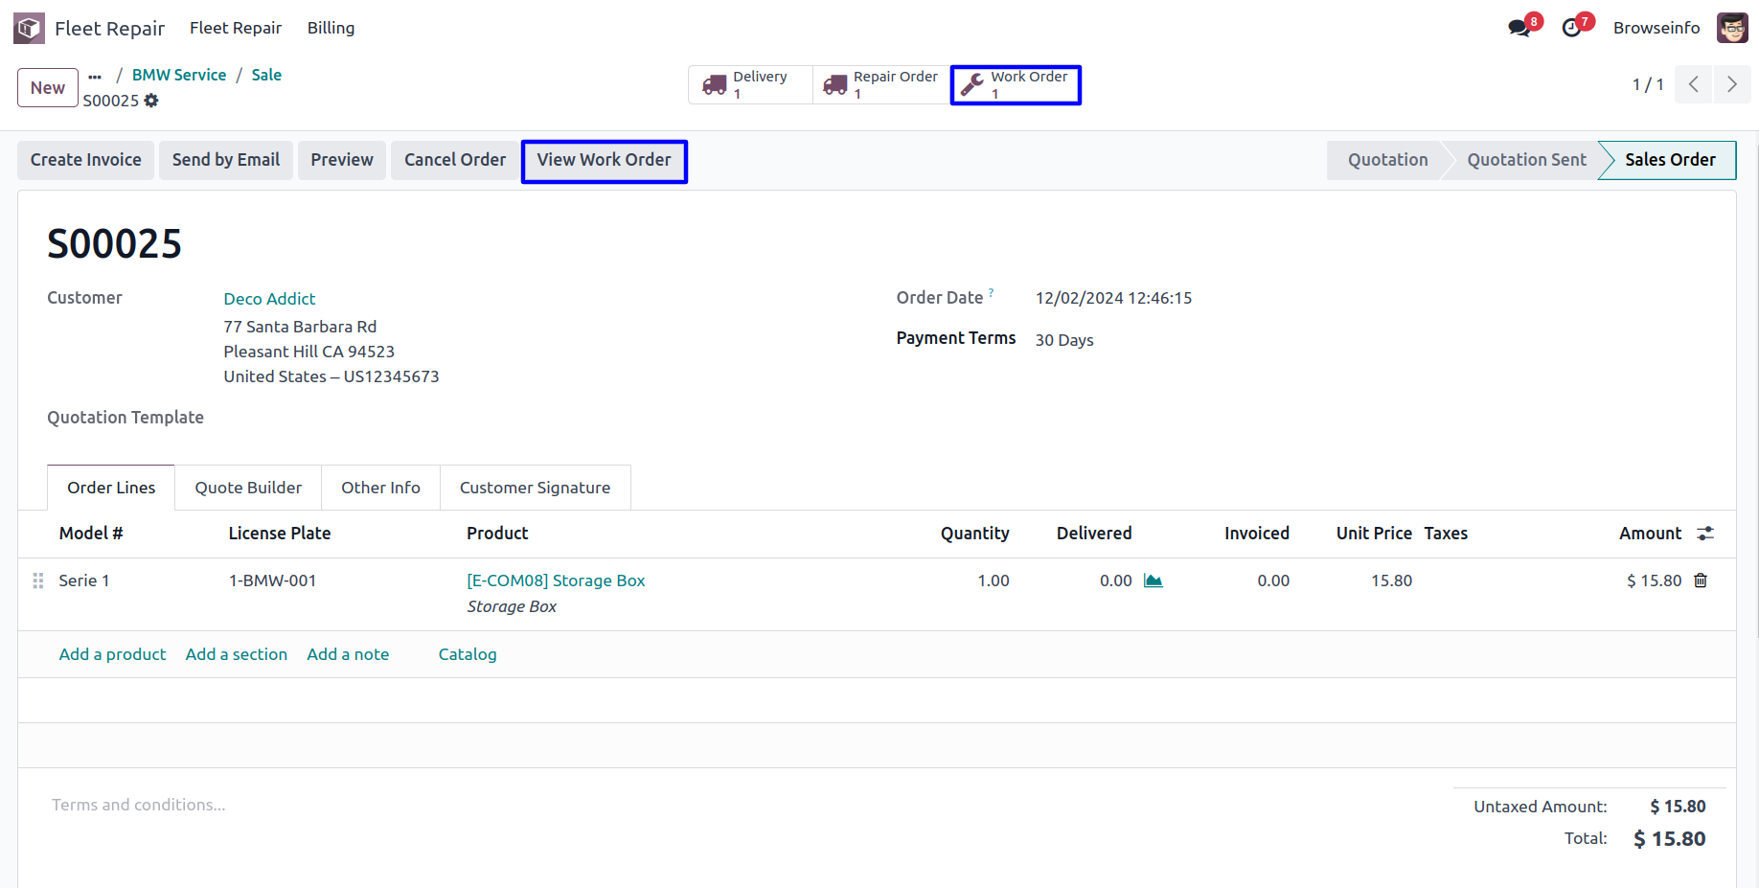Screen dimensions: 1759x888
Task: Click the delivered forecast chart icon
Action: coord(1154,581)
